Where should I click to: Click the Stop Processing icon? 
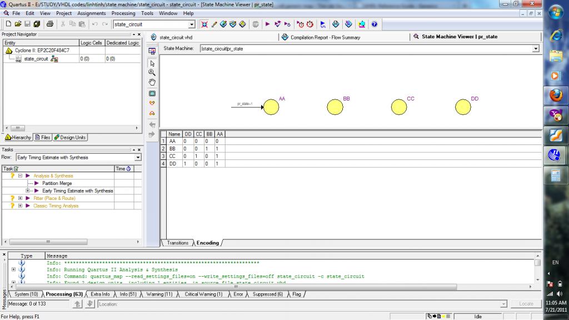(x=256, y=24)
